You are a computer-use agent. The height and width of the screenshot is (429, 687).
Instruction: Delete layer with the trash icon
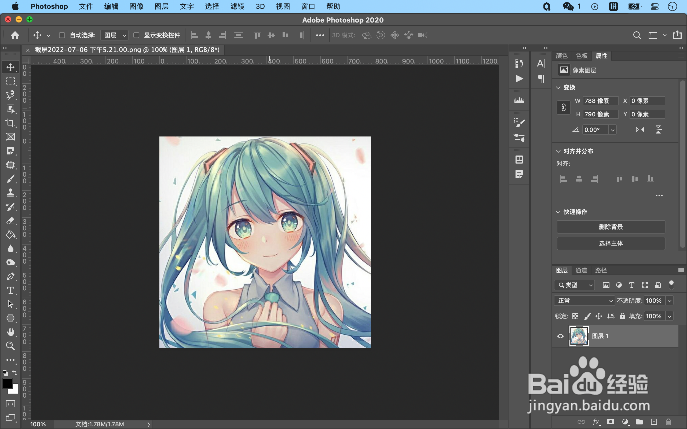(x=668, y=422)
